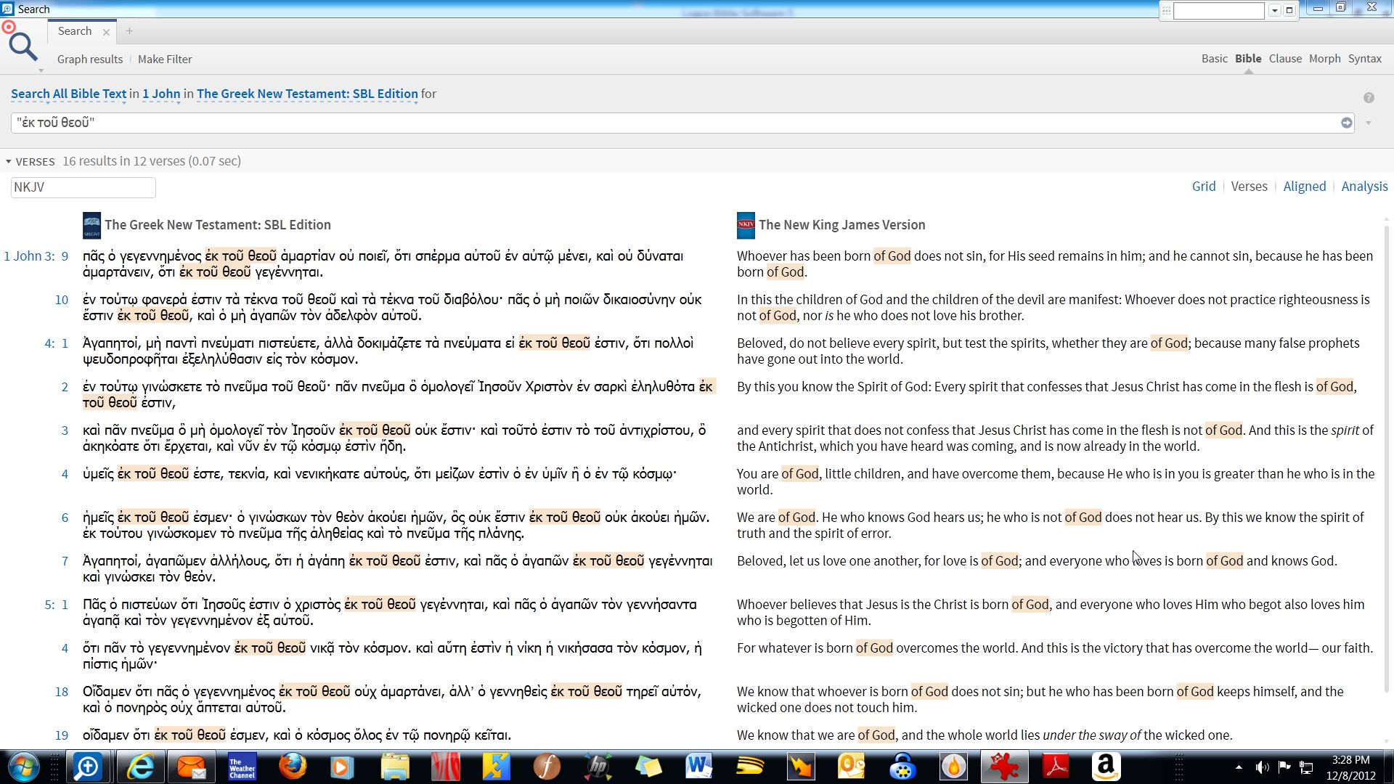Click the floating toolbar grip icon
1394x784 pixels.
1166,10
